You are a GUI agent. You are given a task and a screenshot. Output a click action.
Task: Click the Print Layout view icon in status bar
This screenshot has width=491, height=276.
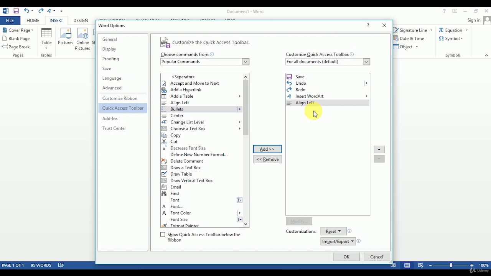point(407,265)
